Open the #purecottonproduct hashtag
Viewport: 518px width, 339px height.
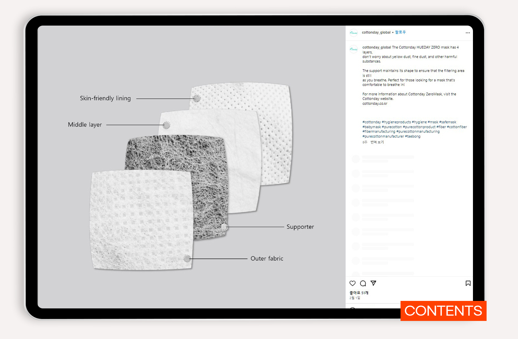coord(419,127)
